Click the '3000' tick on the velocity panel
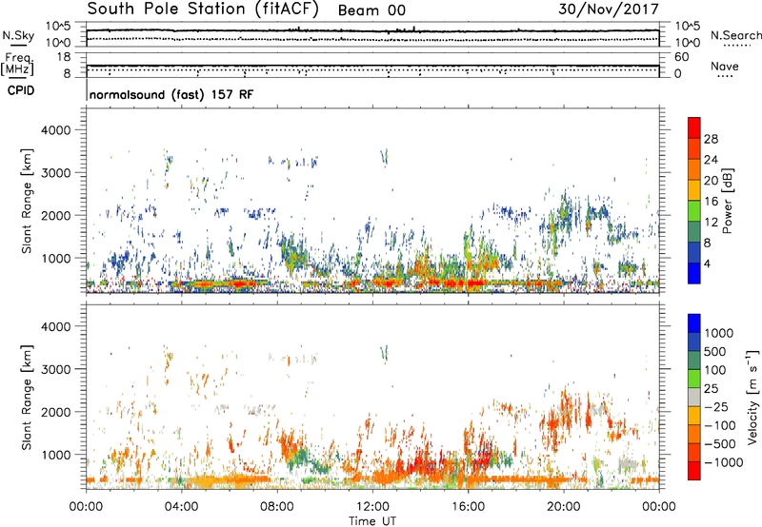The image size is (762, 527). coord(55,369)
